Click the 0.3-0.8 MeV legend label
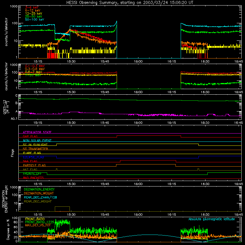 tap(35, 69)
